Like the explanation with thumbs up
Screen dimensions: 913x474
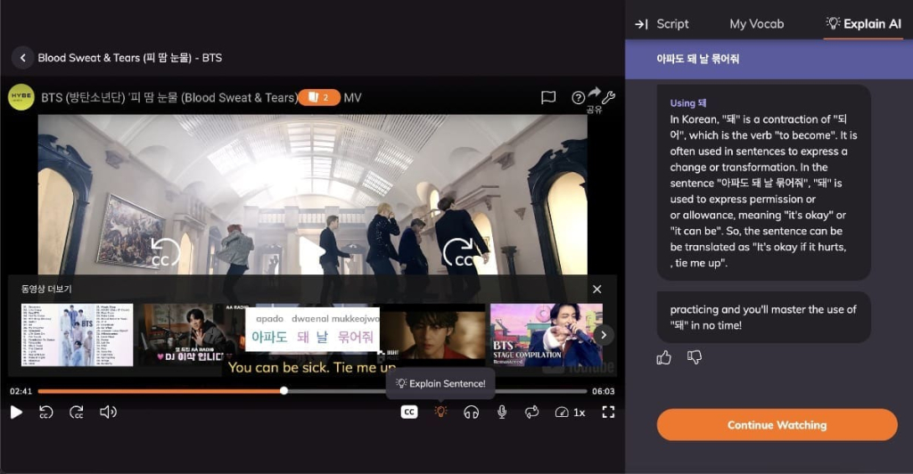663,357
